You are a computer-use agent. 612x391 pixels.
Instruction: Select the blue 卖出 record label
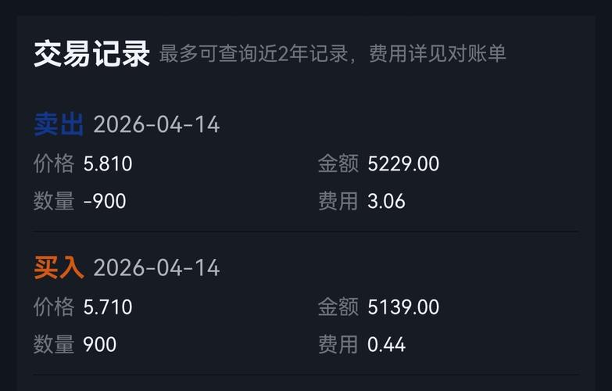pos(59,124)
